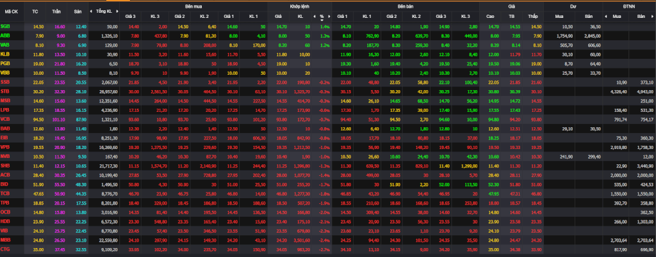Open the ABB stock symbol

(5, 36)
